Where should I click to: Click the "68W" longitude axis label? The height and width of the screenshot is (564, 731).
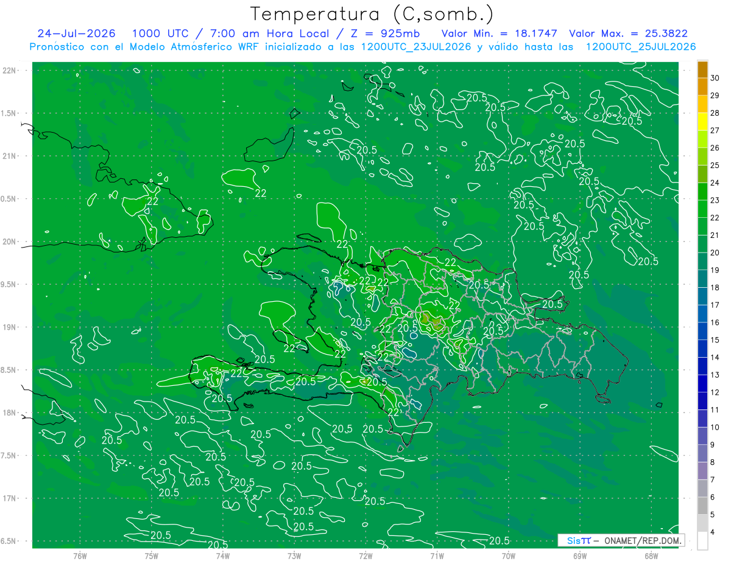click(x=651, y=555)
